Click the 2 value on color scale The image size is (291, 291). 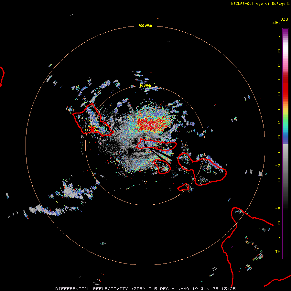pos(279,108)
